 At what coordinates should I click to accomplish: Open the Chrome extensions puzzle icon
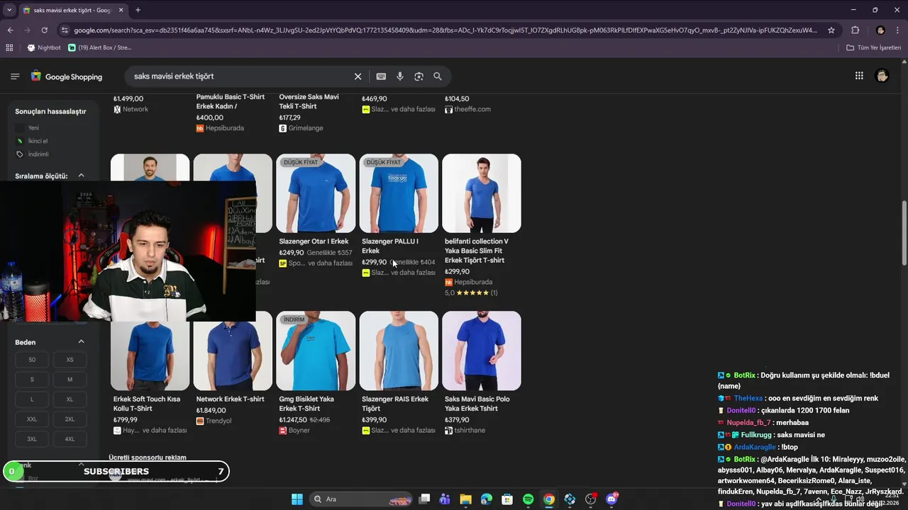tap(855, 30)
